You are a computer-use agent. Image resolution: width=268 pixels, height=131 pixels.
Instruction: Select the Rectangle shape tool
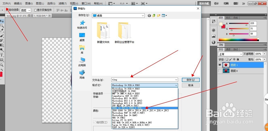2,60
